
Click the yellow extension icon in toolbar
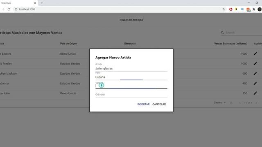[x=236, y=9]
